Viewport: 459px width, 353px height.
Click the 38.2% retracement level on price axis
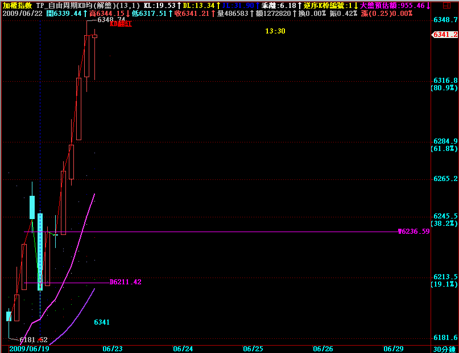(x=444, y=224)
